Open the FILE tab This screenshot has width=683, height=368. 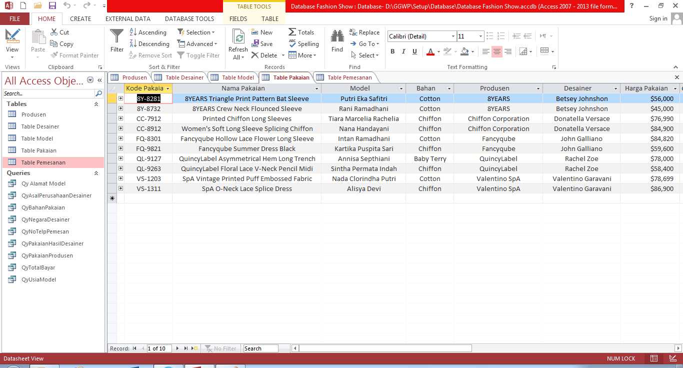pyautogui.click(x=15, y=18)
